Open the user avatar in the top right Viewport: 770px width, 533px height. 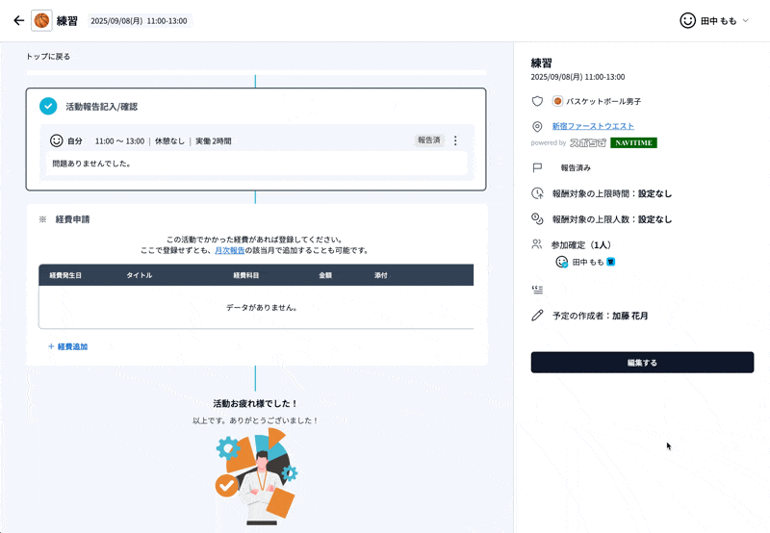(x=687, y=20)
